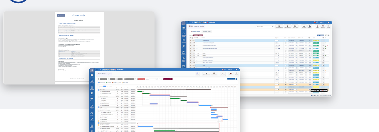Toggle the Planning de référence checkbox in GANTT
379x132 pixels.
coord(124,79)
